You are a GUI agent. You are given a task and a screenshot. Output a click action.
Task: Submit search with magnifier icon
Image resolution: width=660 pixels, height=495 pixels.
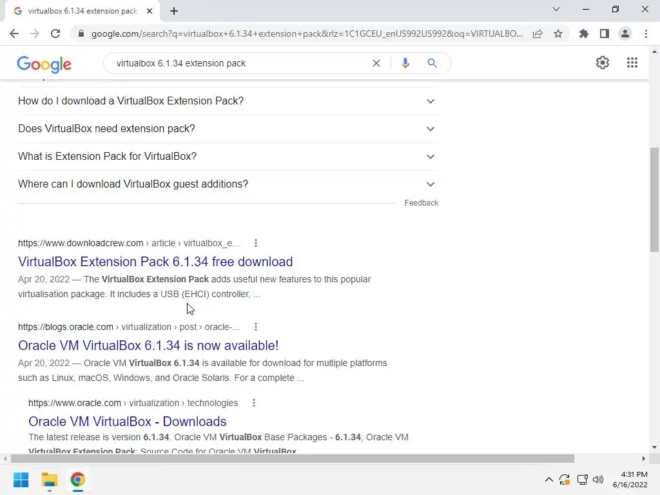pos(432,63)
